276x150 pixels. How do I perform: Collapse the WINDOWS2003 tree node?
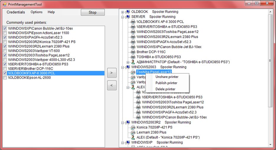tap(123, 67)
